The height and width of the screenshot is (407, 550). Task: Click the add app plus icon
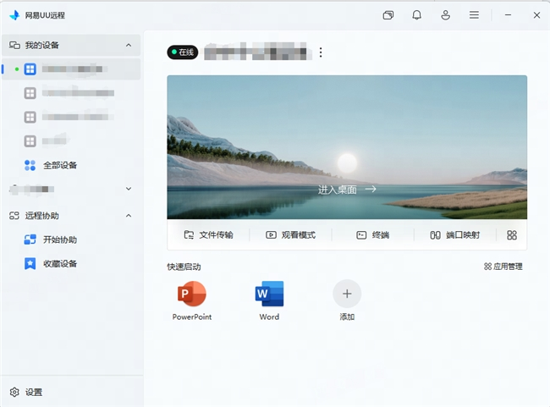tap(347, 294)
